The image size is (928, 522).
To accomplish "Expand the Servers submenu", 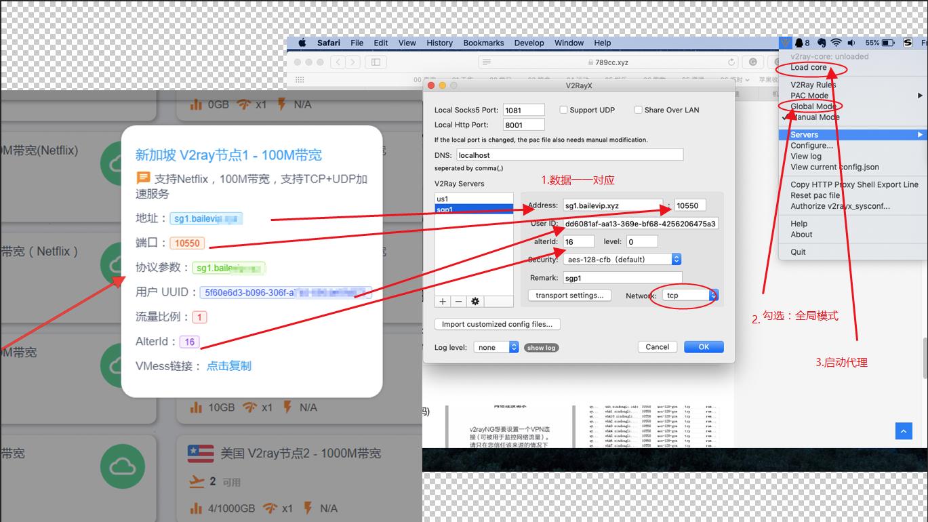I will click(852, 135).
